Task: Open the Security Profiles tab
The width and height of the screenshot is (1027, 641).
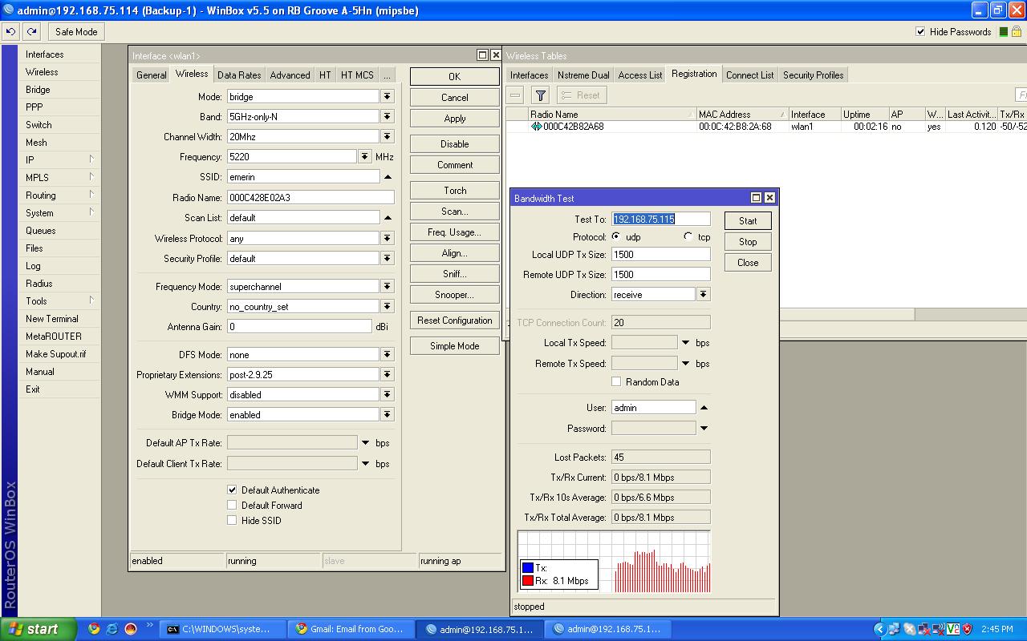Action: point(813,75)
